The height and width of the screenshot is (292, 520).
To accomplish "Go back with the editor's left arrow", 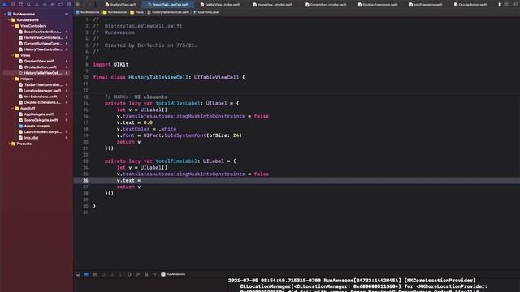I will click(84, 5).
